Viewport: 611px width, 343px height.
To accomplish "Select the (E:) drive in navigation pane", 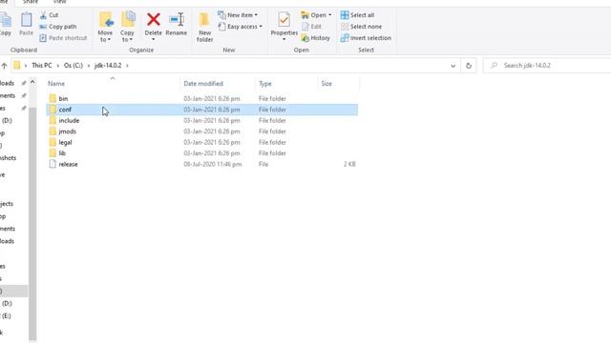I will tap(7, 315).
